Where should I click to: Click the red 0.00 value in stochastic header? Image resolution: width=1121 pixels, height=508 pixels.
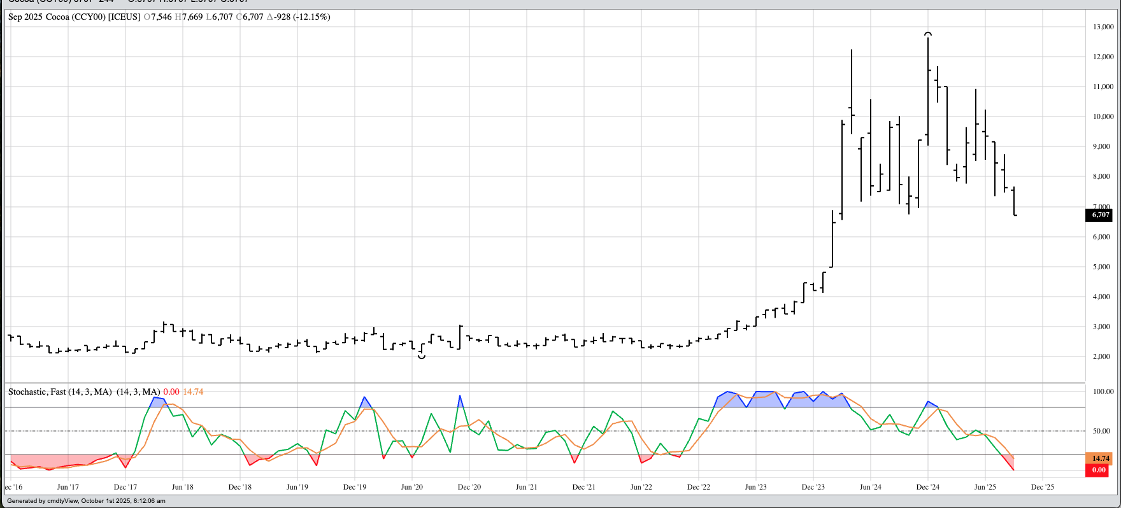pyautogui.click(x=171, y=392)
